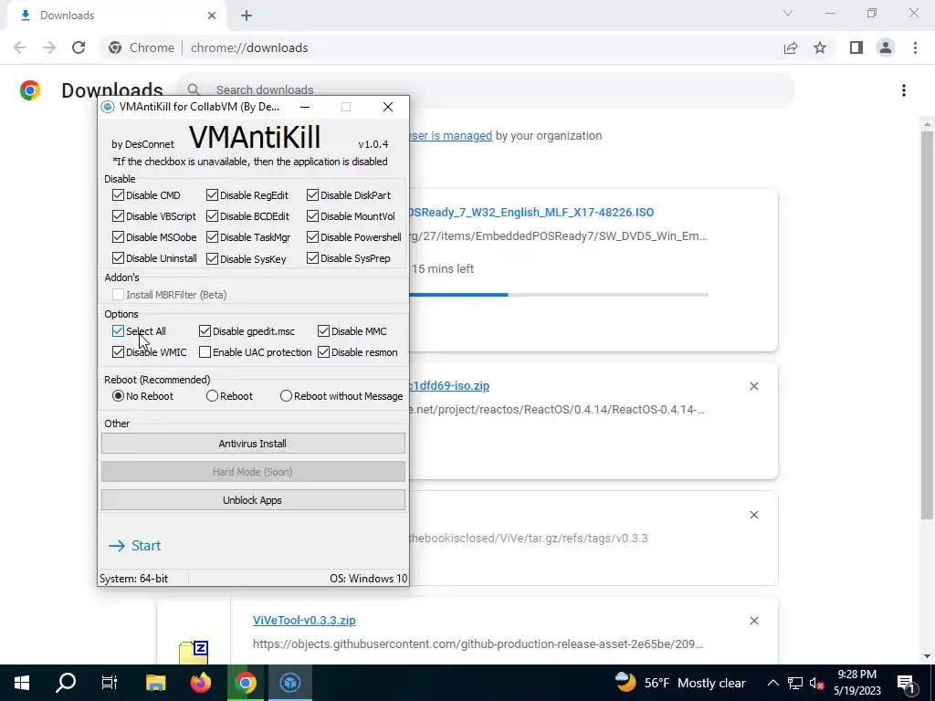Go back in Chrome
Screen dimensions: 935x701
coord(20,47)
